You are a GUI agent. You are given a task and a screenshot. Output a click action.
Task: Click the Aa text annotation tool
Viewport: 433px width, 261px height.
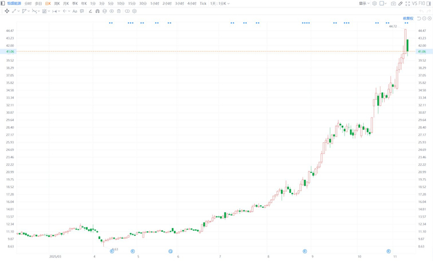pyautogui.click(x=75, y=11)
